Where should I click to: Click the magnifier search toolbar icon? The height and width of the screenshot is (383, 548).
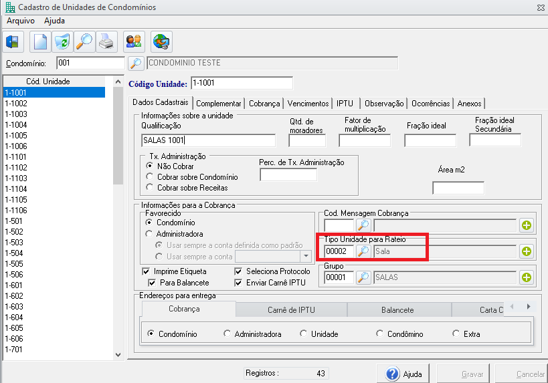coord(84,41)
